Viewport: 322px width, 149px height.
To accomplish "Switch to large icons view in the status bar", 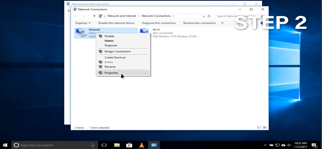I will [265, 127].
